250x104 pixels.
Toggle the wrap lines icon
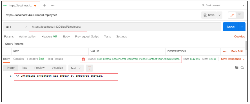[x=89, y=68]
